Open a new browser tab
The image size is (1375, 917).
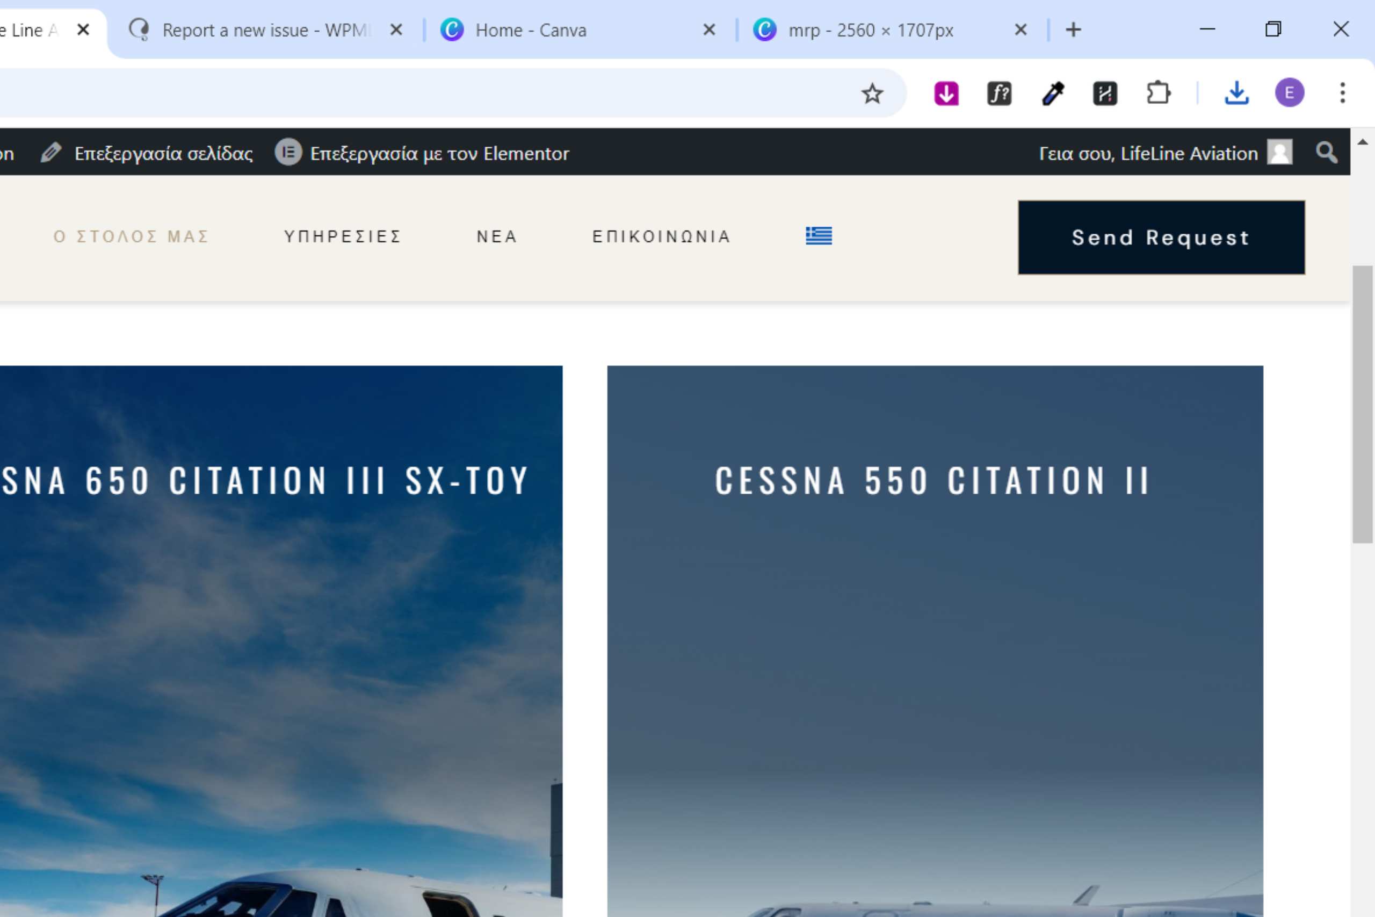1073,30
